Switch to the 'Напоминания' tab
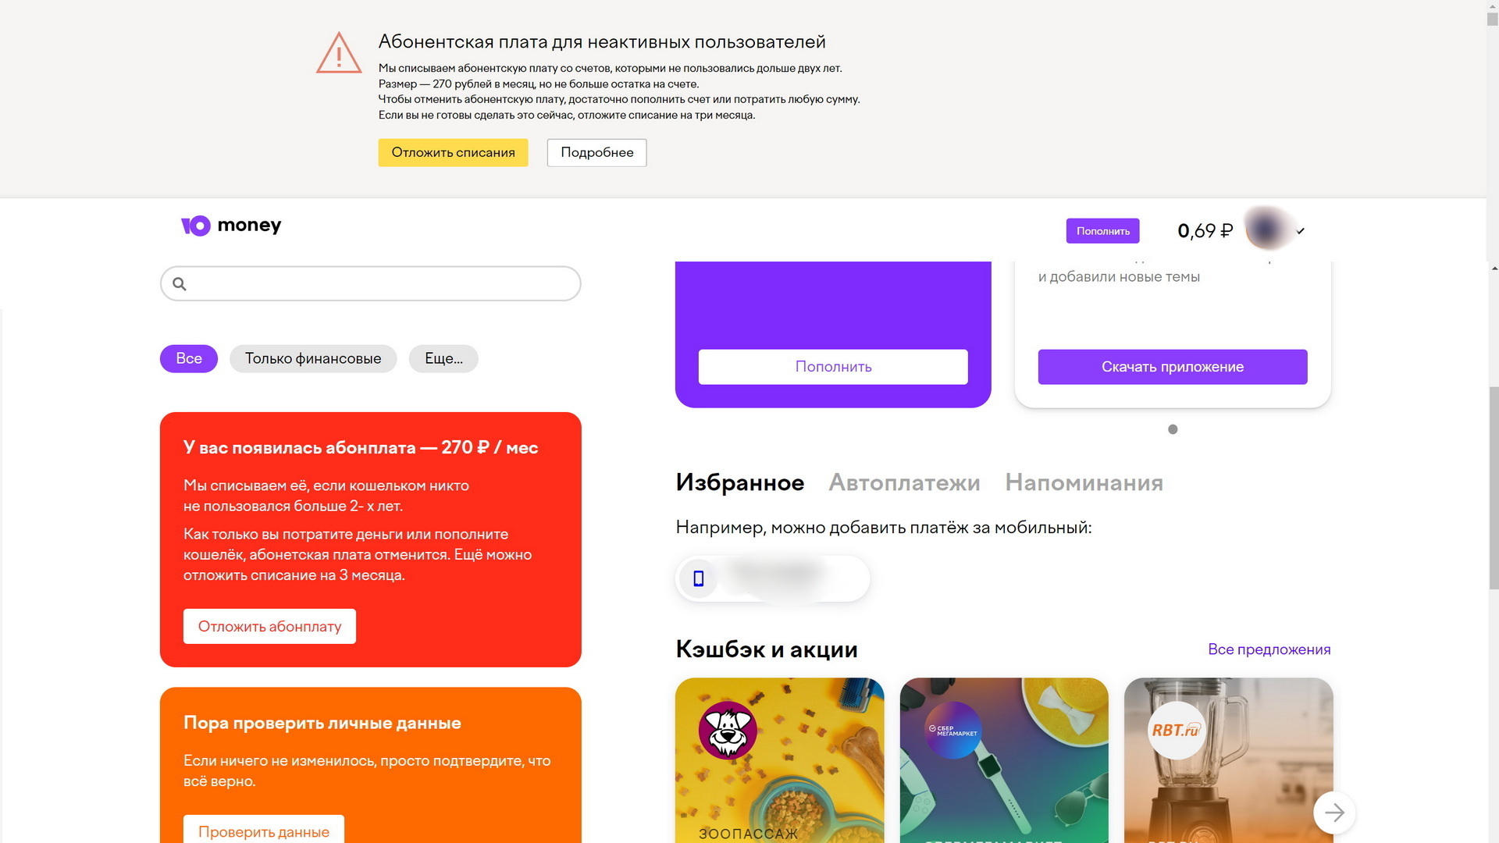 (x=1084, y=483)
